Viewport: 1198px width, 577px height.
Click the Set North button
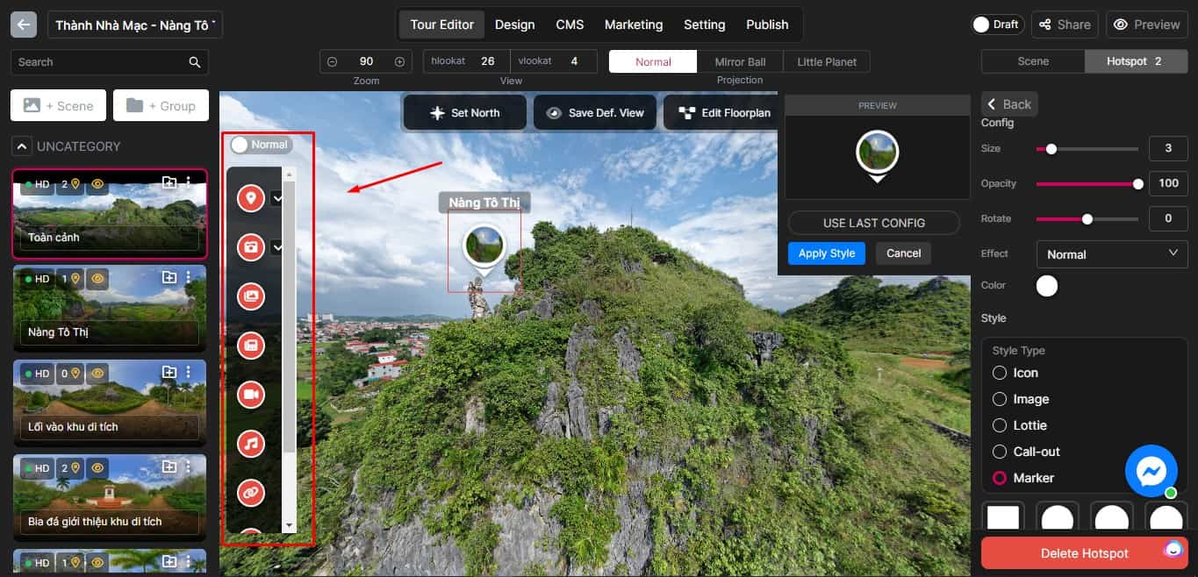tap(464, 113)
